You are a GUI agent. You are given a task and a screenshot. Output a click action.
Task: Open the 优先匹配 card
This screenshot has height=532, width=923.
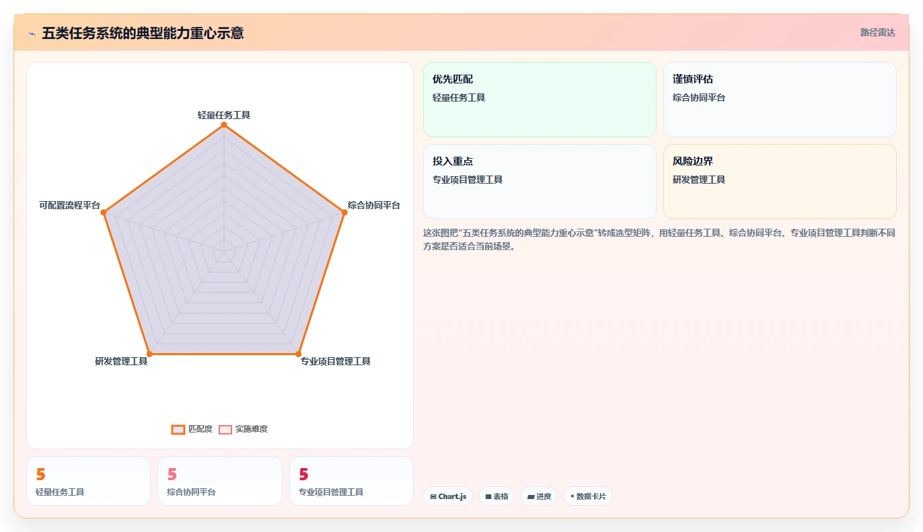pyautogui.click(x=540, y=100)
